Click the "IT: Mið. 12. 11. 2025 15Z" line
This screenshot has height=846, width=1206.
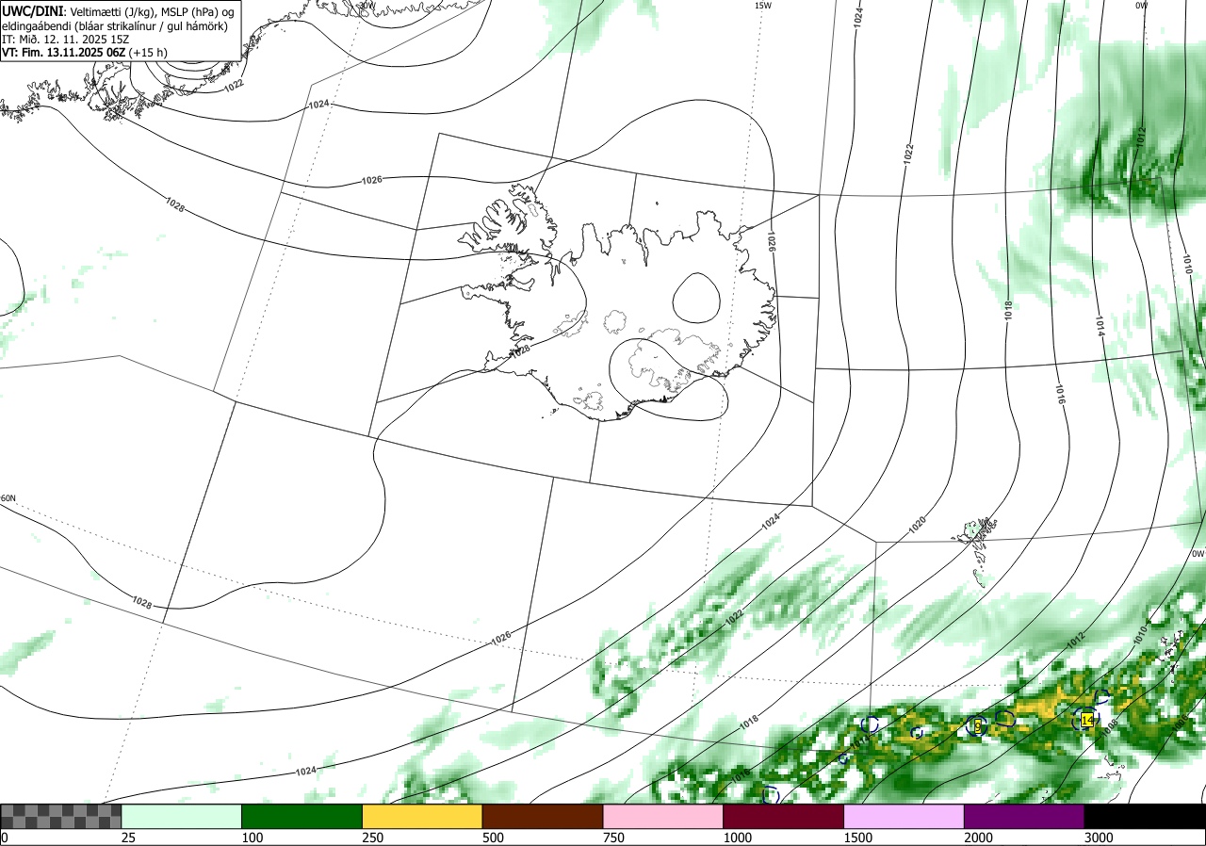66,40
